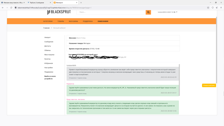The width and height of the screenshot is (224, 126).
Task: Open Поддержка in the sidebar
Action: click(x=49, y=72)
